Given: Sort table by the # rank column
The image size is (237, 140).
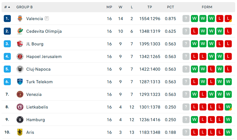Looking at the screenshot, I should (7, 7).
